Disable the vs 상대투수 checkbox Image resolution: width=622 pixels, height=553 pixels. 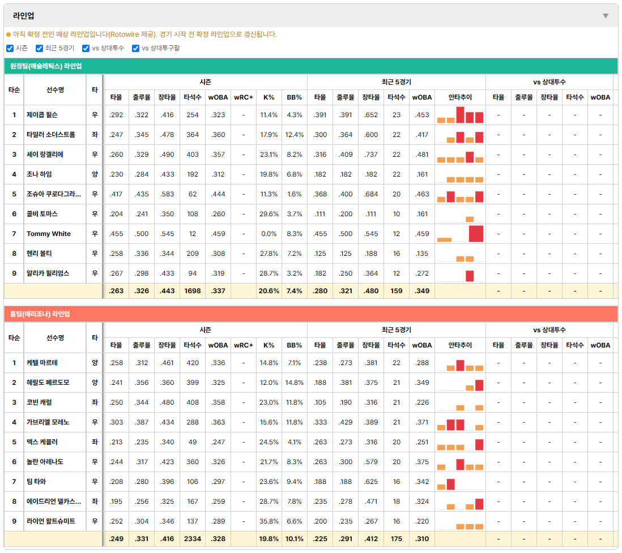86,48
